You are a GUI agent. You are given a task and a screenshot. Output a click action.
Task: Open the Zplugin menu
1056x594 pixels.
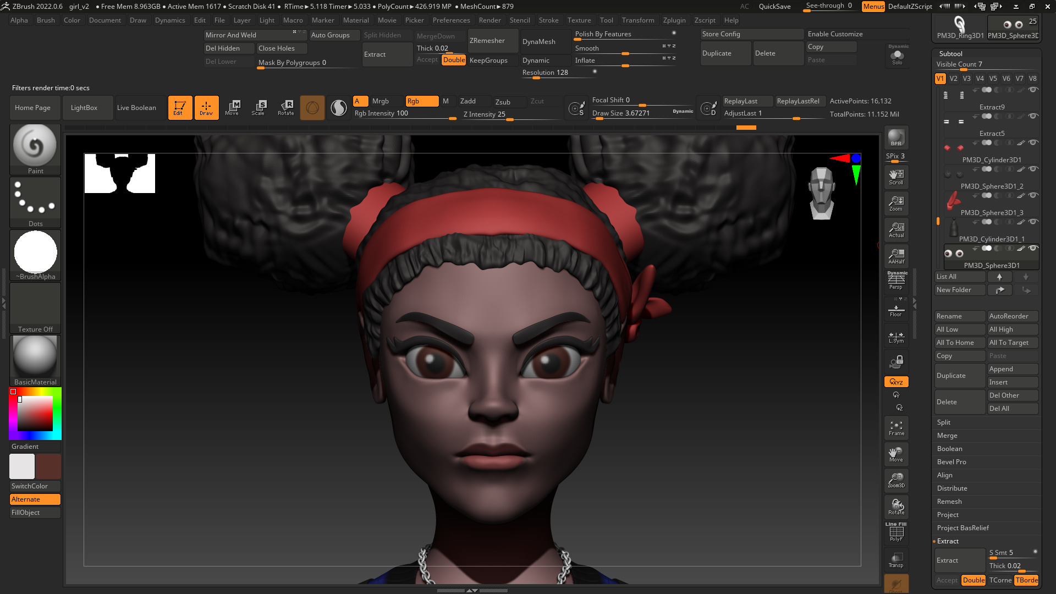(x=674, y=20)
